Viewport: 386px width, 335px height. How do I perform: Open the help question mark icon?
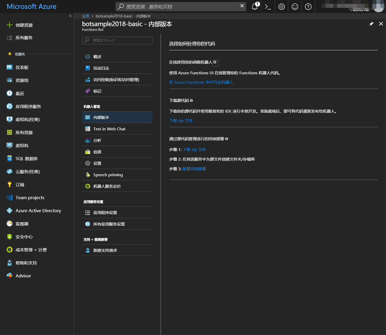[308, 7]
